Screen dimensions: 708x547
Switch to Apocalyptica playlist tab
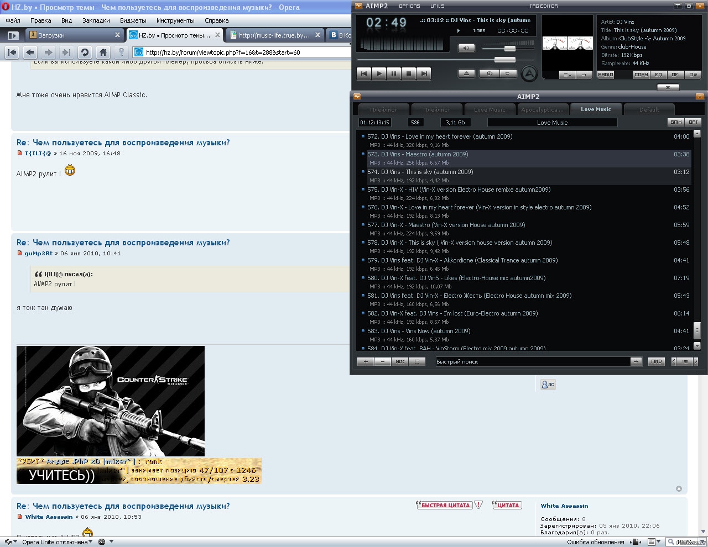coord(543,109)
